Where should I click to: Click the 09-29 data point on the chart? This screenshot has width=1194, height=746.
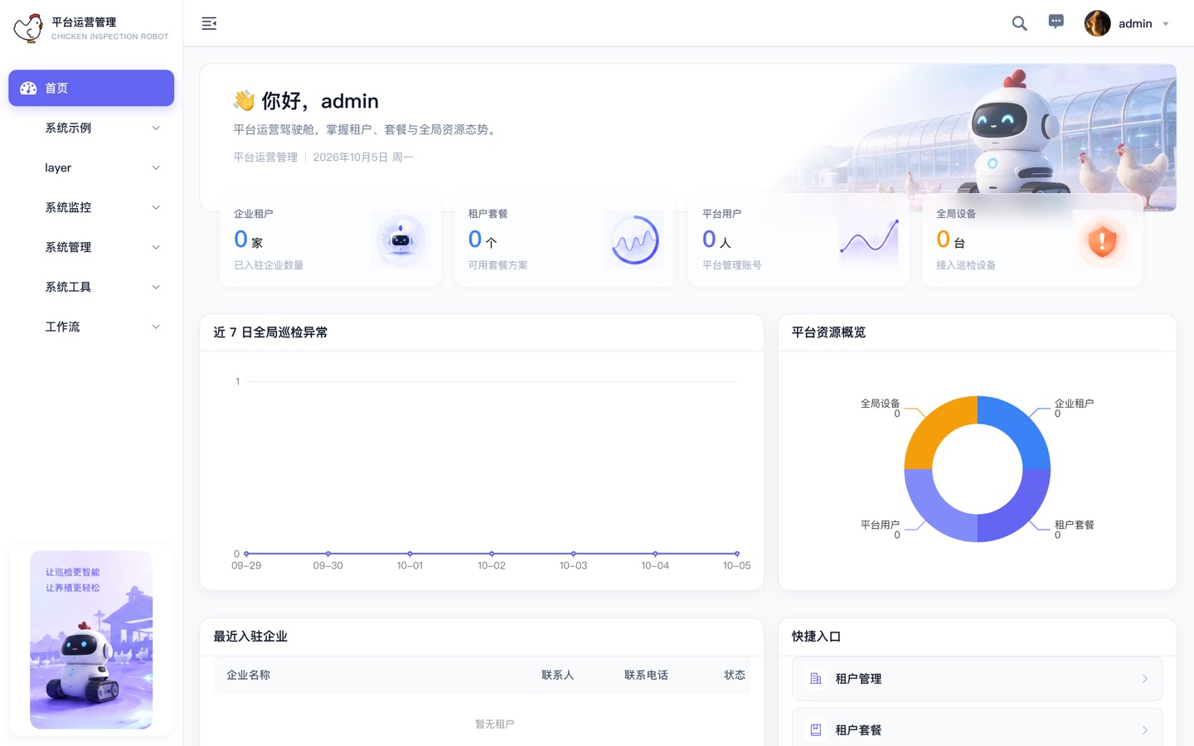[246, 554]
